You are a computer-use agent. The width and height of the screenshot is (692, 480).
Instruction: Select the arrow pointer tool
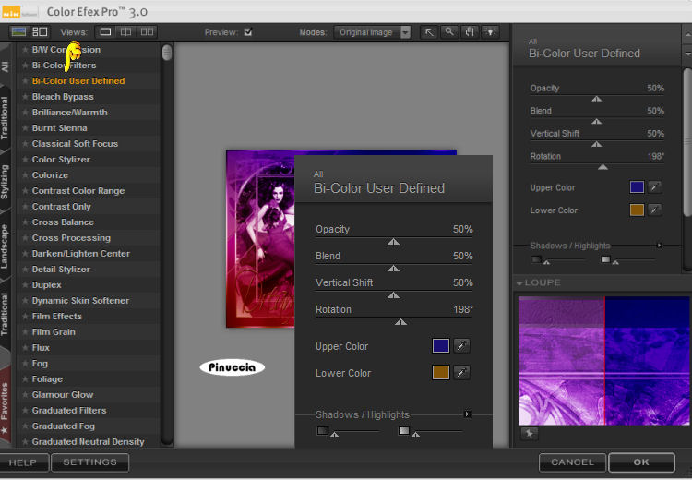pyautogui.click(x=428, y=32)
